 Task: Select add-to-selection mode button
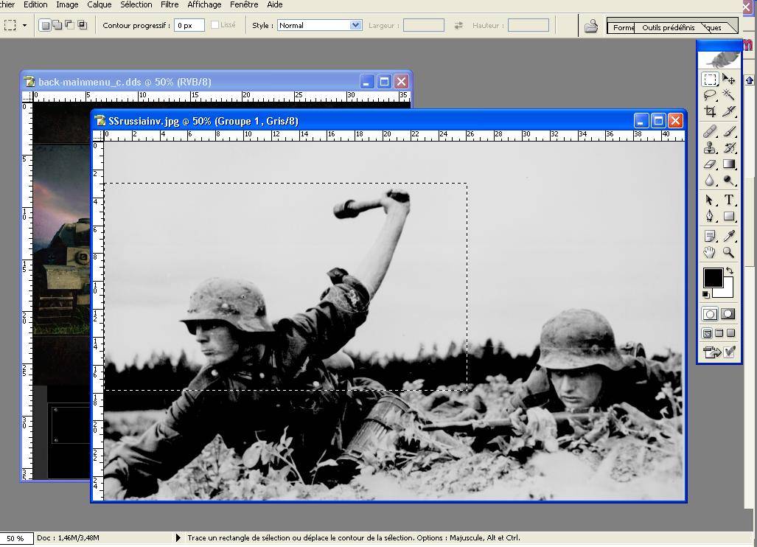[57, 25]
